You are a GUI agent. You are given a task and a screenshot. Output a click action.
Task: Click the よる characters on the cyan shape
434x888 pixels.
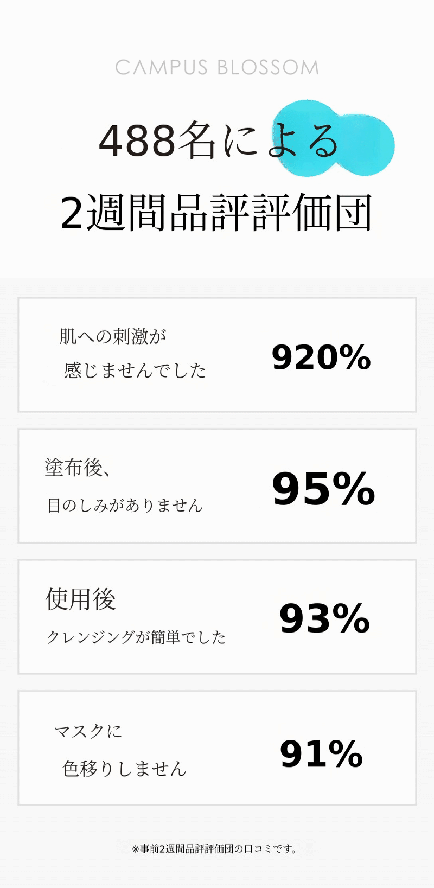coord(304,142)
